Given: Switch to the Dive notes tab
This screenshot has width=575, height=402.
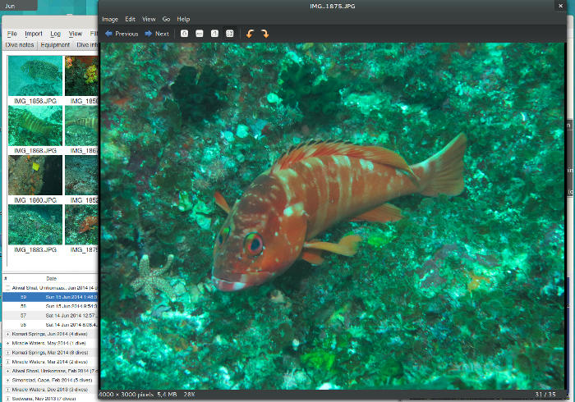Looking at the screenshot, I should pos(20,44).
